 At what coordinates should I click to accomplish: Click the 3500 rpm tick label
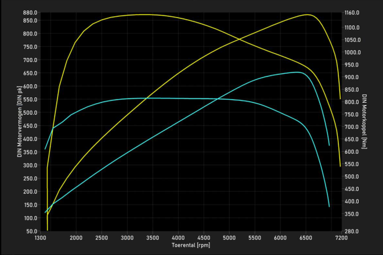tap(153, 238)
